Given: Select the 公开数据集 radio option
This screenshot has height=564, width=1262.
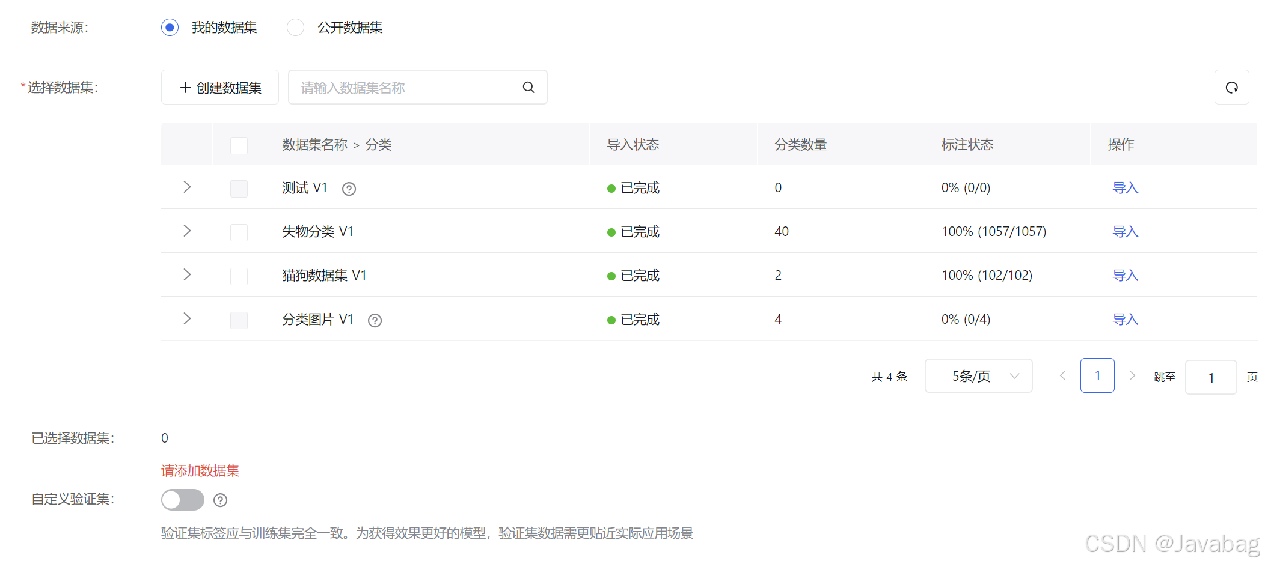Looking at the screenshot, I should pos(295,27).
